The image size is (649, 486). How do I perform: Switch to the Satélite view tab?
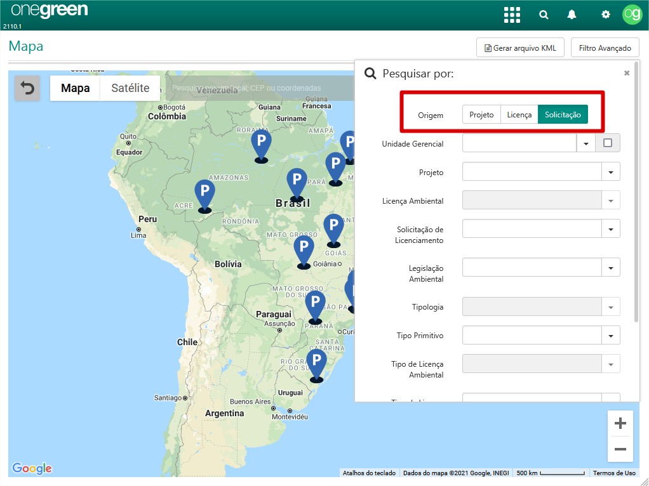coord(130,88)
